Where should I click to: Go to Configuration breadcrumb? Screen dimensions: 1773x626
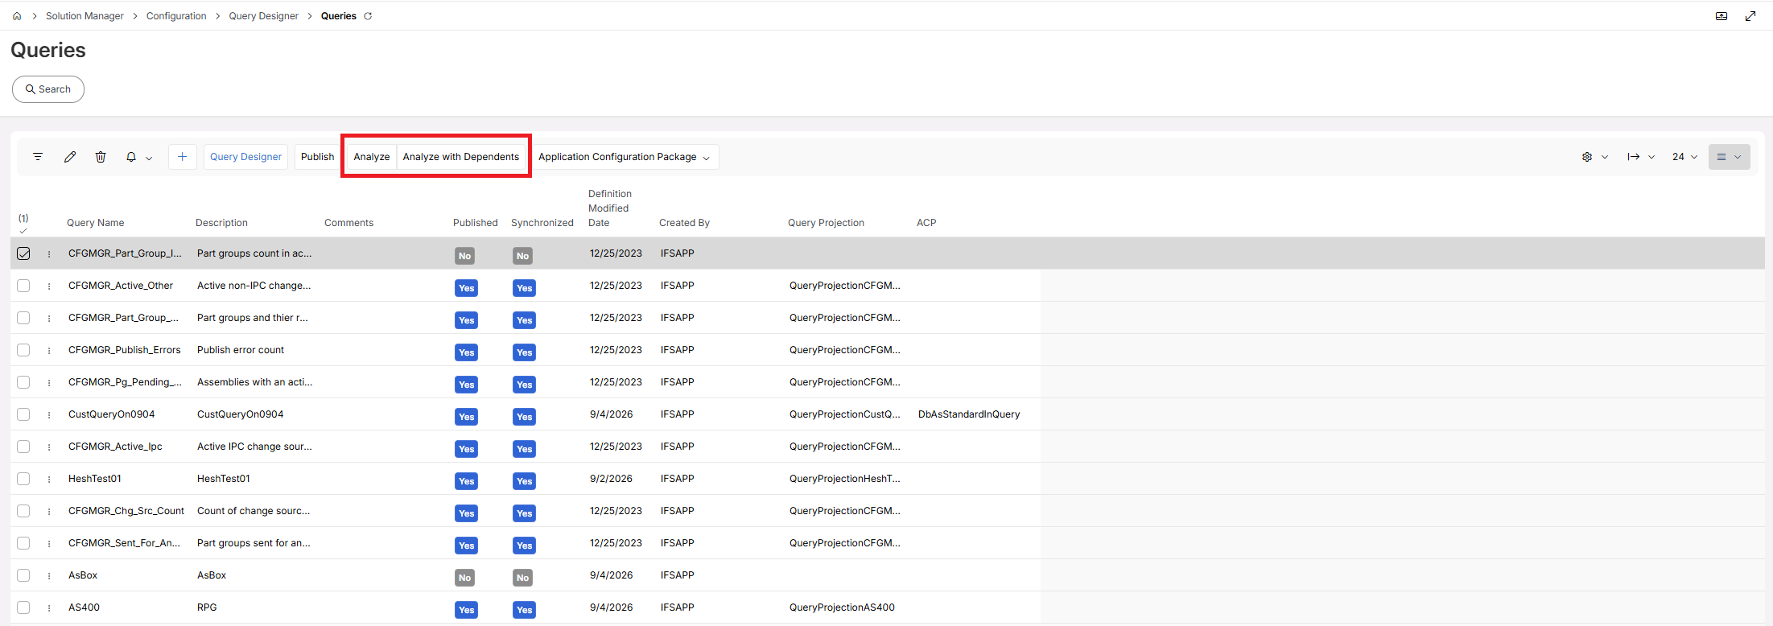coord(176,16)
